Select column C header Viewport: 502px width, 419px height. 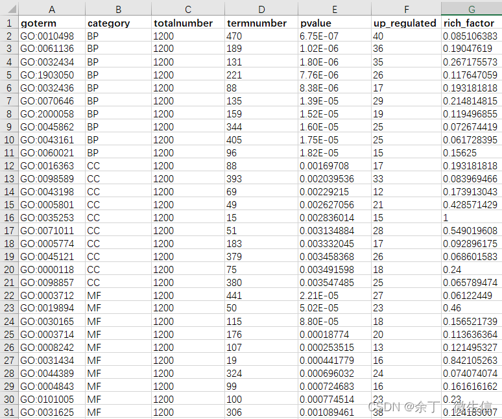[188, 9]
